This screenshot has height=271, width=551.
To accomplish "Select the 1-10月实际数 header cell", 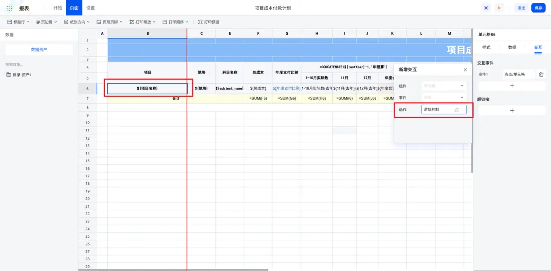I will [x=317, y=78].
